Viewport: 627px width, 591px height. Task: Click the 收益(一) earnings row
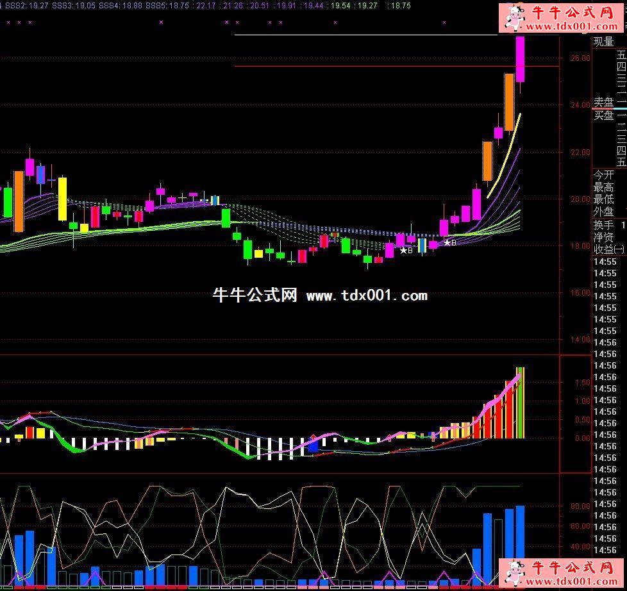(x=605, y=249)
